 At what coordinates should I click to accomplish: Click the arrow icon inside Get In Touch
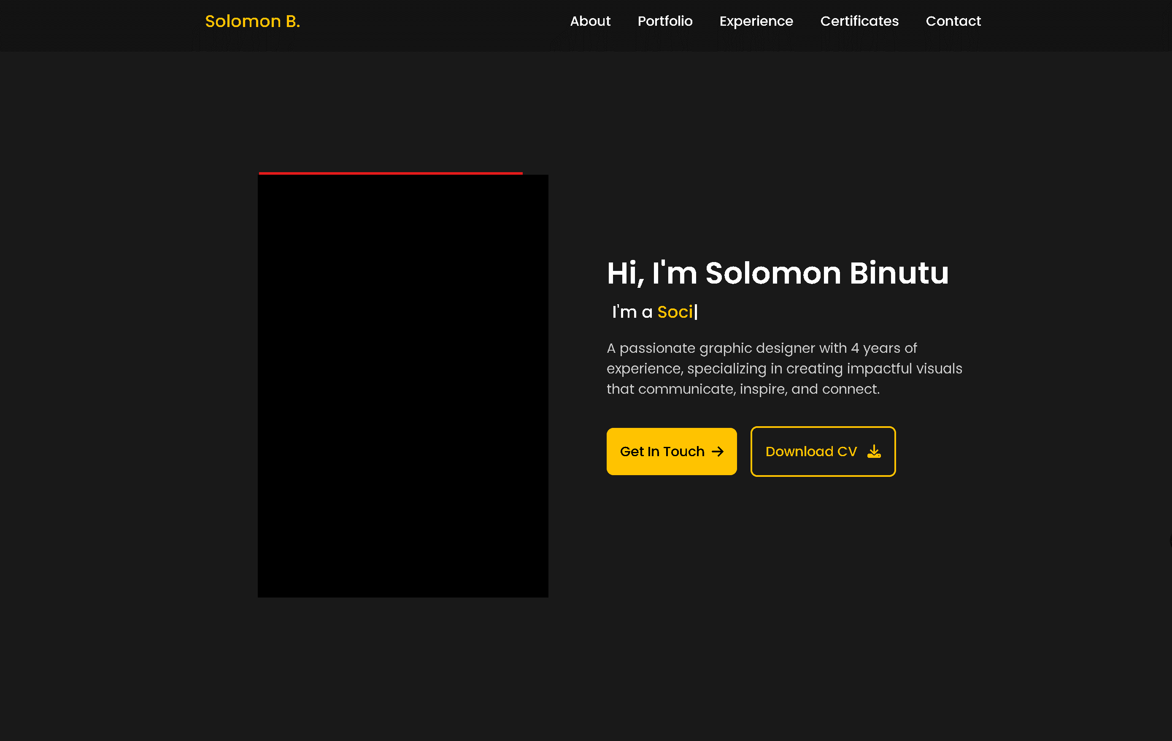coord(718,452)
